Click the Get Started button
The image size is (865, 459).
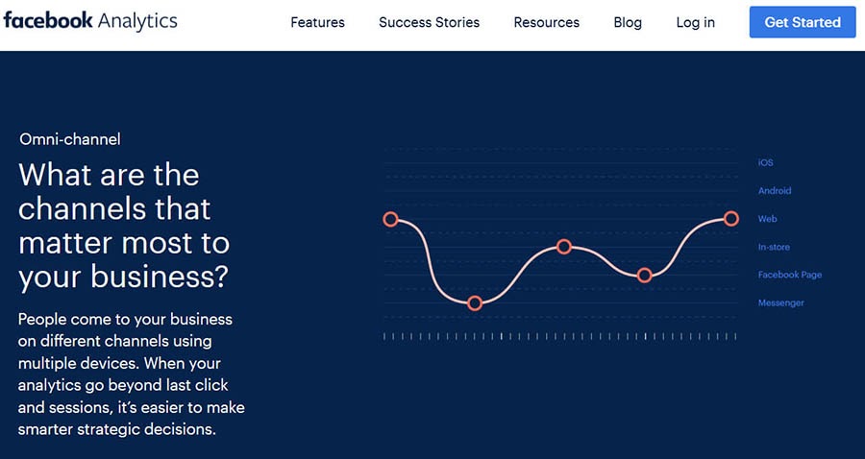[x=803, y=22]
